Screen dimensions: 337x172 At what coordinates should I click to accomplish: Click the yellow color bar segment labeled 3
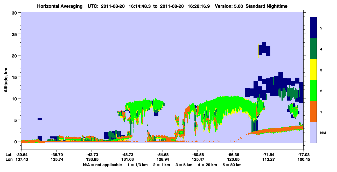(x=313, y=70)
